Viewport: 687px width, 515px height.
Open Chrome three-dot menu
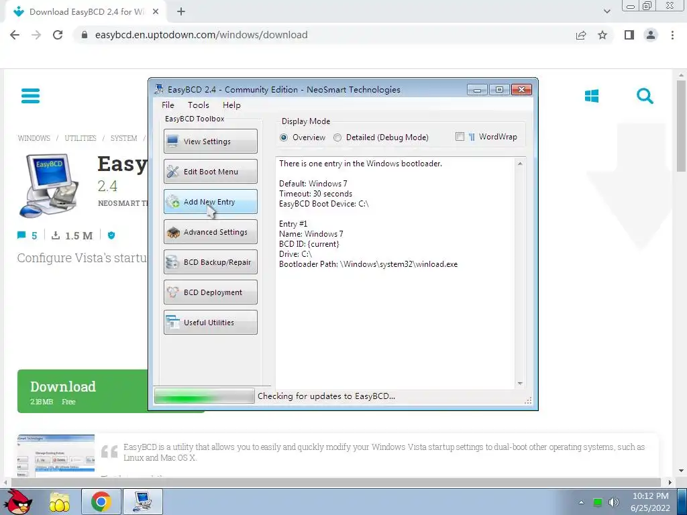pos(672,35)
